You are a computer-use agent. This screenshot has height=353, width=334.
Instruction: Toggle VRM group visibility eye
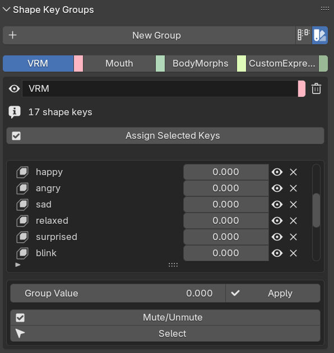(14, 89)
